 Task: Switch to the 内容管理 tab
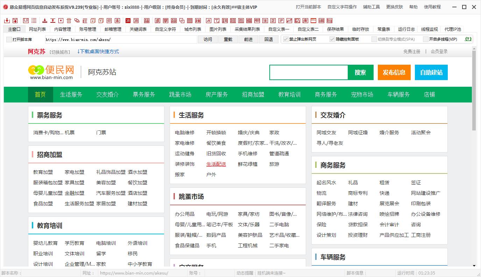pos(63,29)
